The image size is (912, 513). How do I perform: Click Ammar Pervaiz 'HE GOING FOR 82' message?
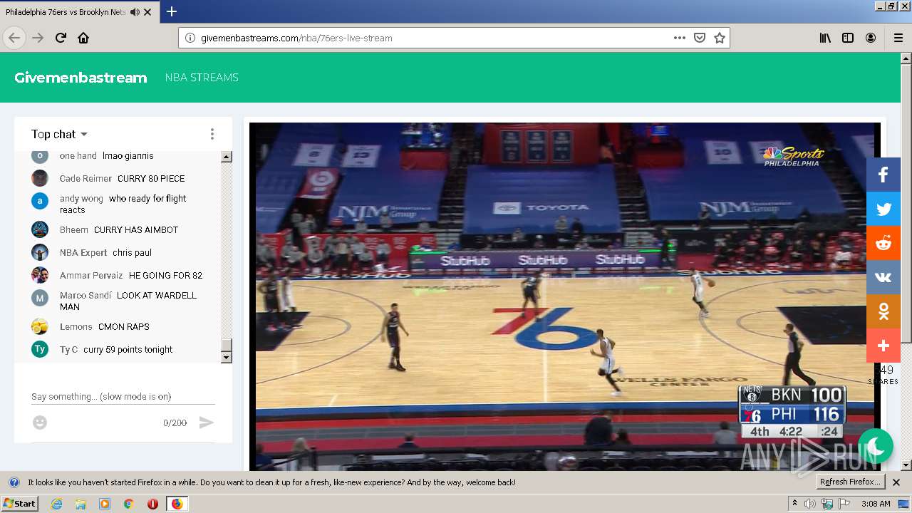[x=165, y=275]
